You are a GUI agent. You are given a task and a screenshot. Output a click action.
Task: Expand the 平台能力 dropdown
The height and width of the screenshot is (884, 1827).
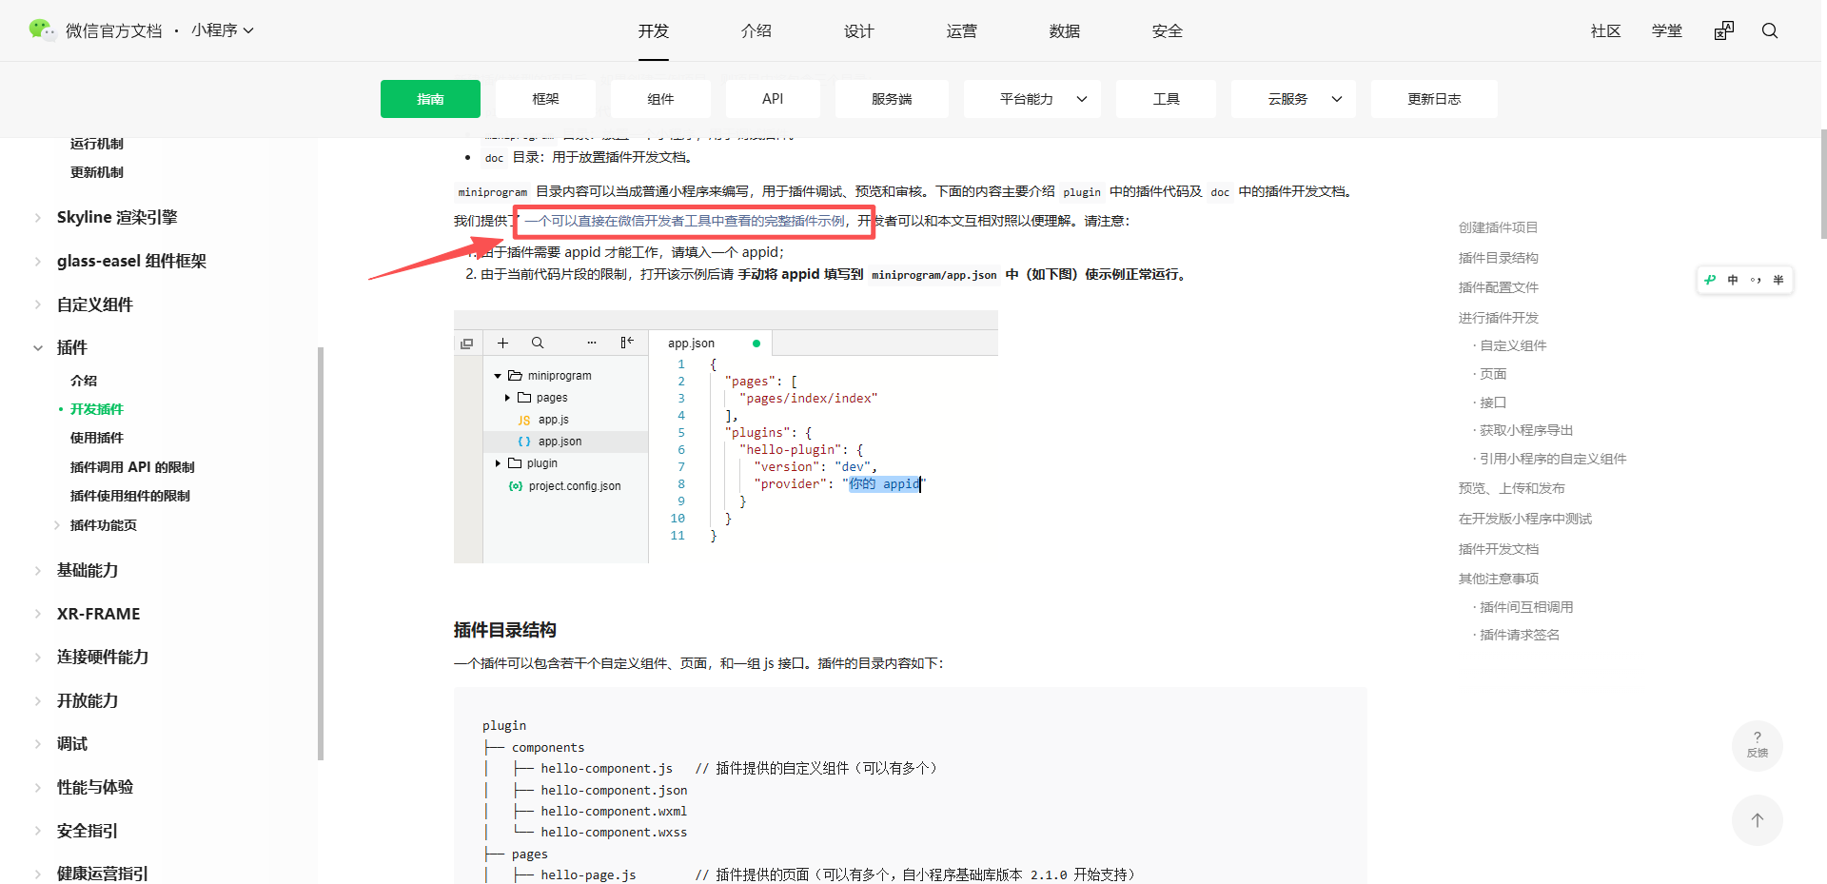(1032, 99)
